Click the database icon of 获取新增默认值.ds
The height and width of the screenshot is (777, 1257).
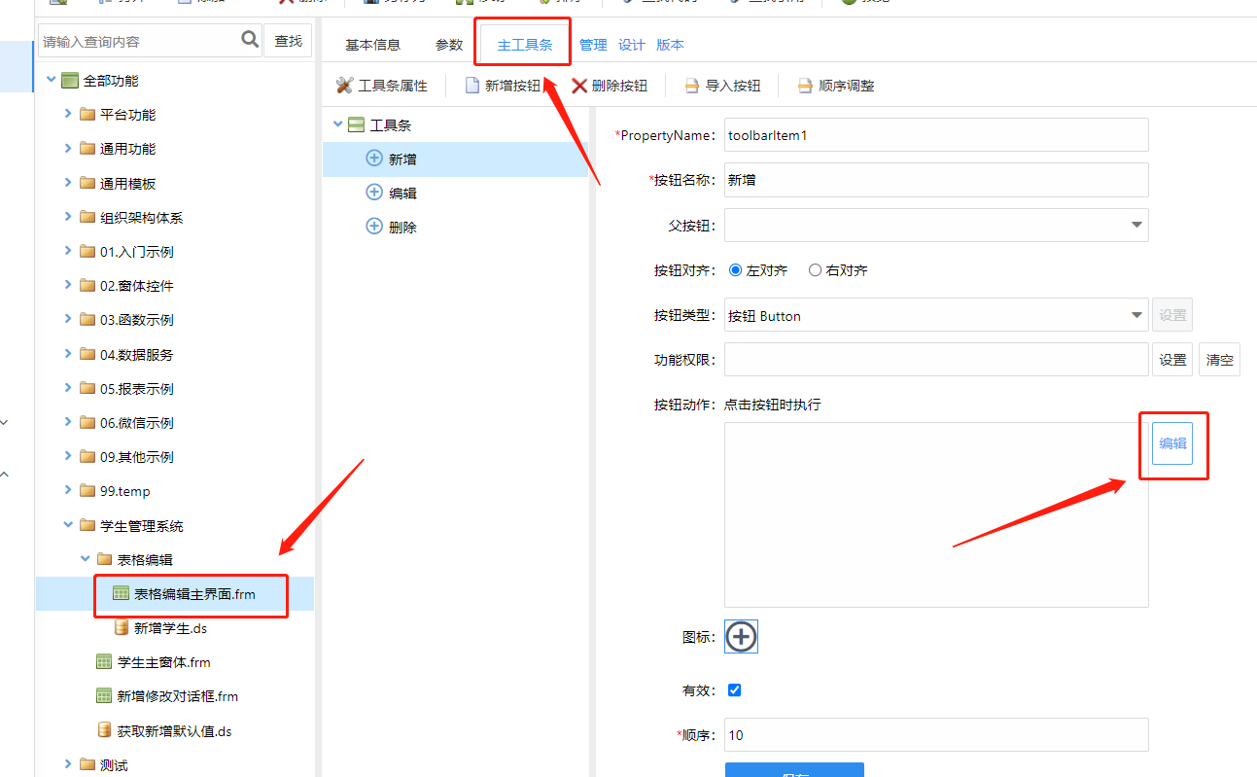pos(104,730)
